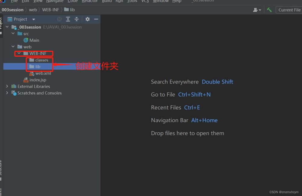The width and height of the screenshot is (302, 196).
Task: Open the Window menu
Action: (x=161, y=1)
